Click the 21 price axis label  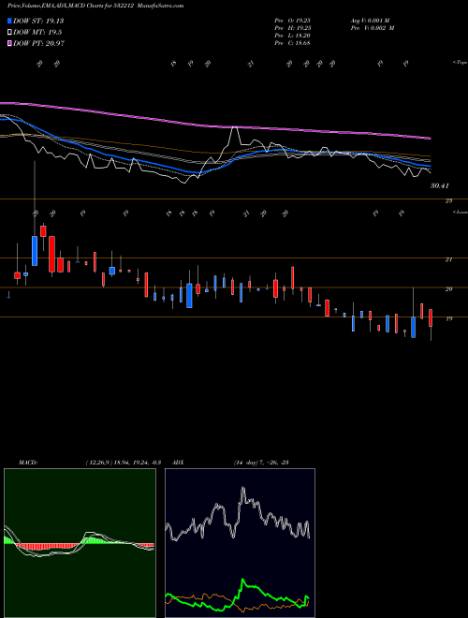[x=448, y=259]
